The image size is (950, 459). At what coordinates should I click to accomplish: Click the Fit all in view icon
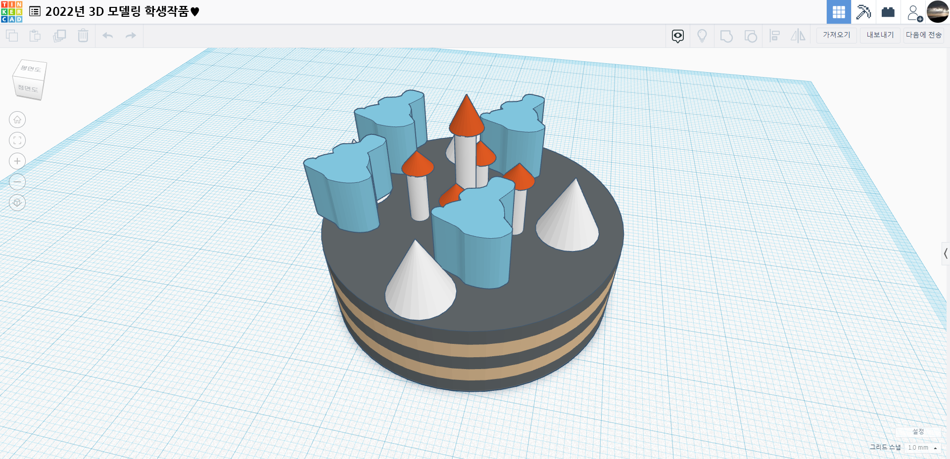click(17, 140)
